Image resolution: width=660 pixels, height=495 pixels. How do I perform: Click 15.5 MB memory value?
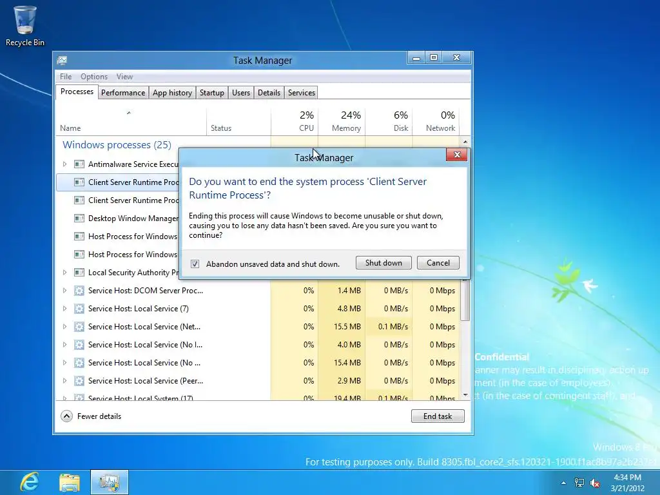point(347,327)
